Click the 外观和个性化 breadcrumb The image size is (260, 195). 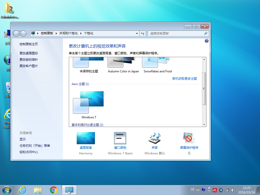[69, 33]
